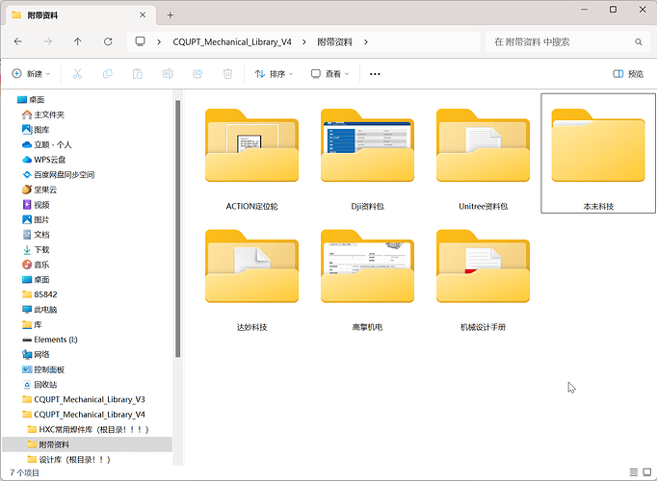Click the Rename icon in the toolbar
The image size is (657, 481).
tap(168, 74)
